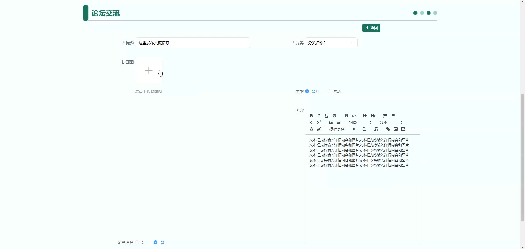Select the 私人 type radio button

[x=329, y=91]
